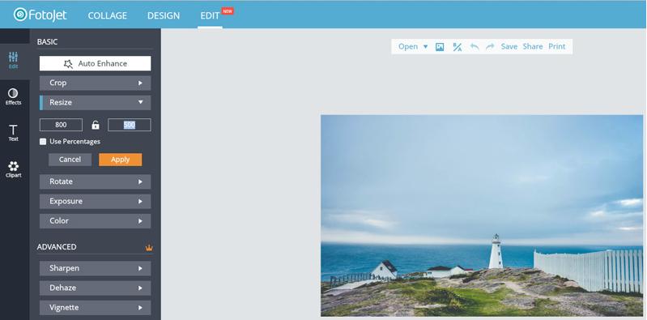Click the compare percent icon in toolbar
The height and width of the screenshot is (320, 647).
point(458,47)
